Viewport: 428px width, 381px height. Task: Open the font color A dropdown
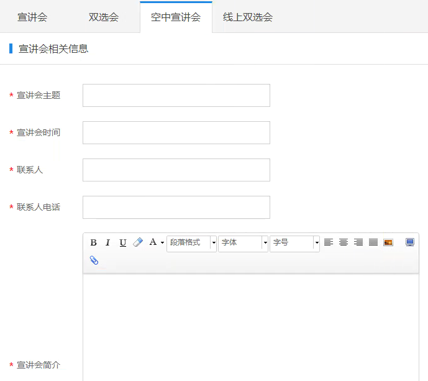[x=157, y=242]
